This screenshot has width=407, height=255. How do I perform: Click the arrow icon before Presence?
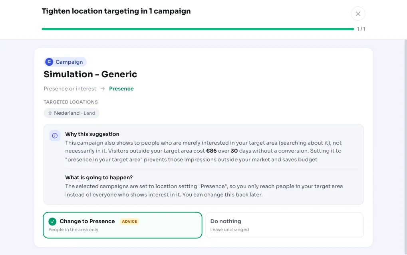coord(103,89)
